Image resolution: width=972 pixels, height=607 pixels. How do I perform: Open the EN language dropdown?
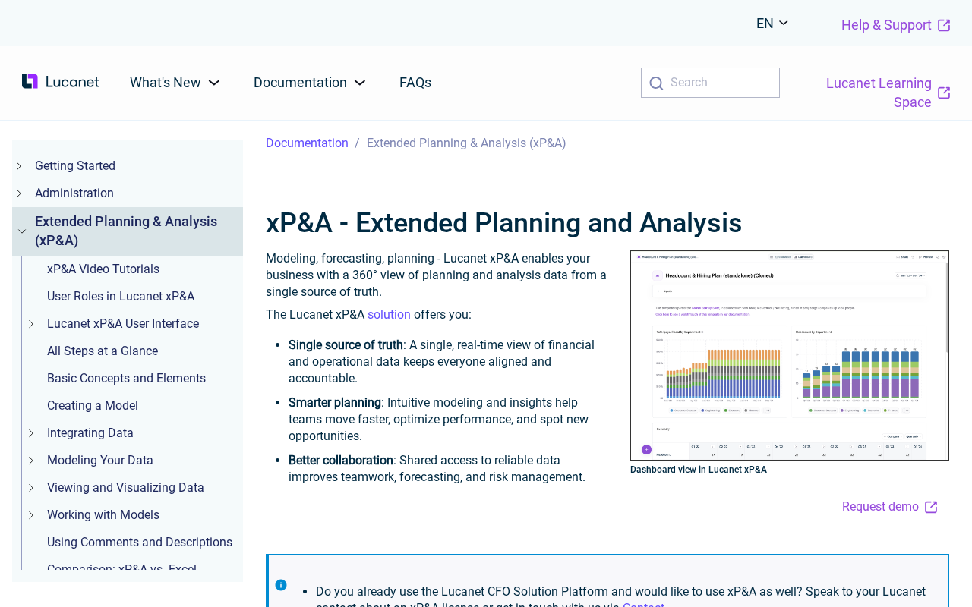pyautogui.click(x=772, y=24)
